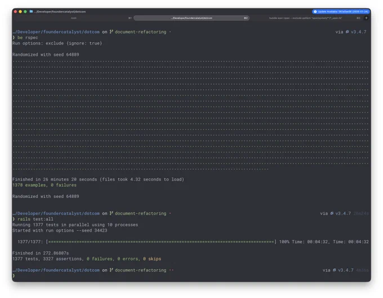Maximize the window with green button
Screen dimensions: 383x298
pos(25,11)
